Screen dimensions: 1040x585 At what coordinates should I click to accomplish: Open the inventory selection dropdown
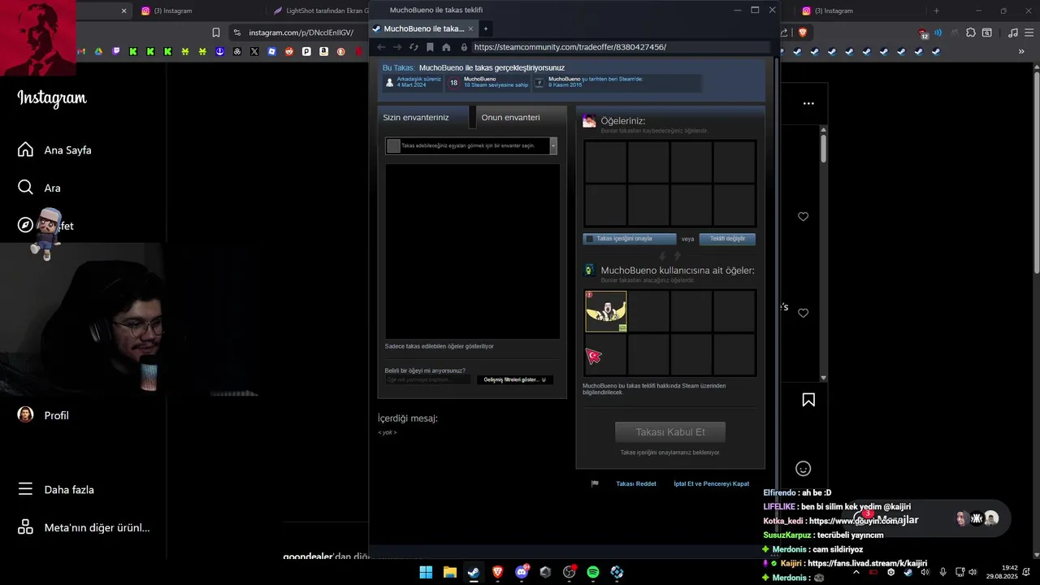point(471,145)
